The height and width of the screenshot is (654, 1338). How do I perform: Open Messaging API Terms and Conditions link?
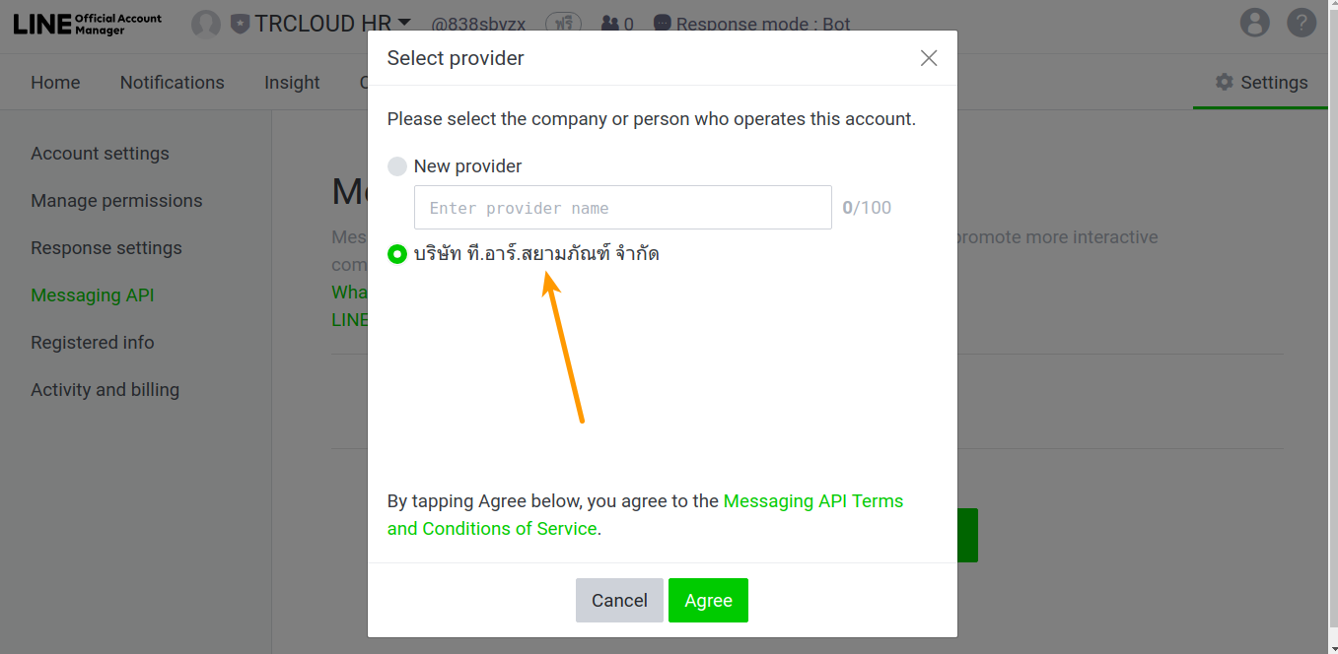coord(645,515)
